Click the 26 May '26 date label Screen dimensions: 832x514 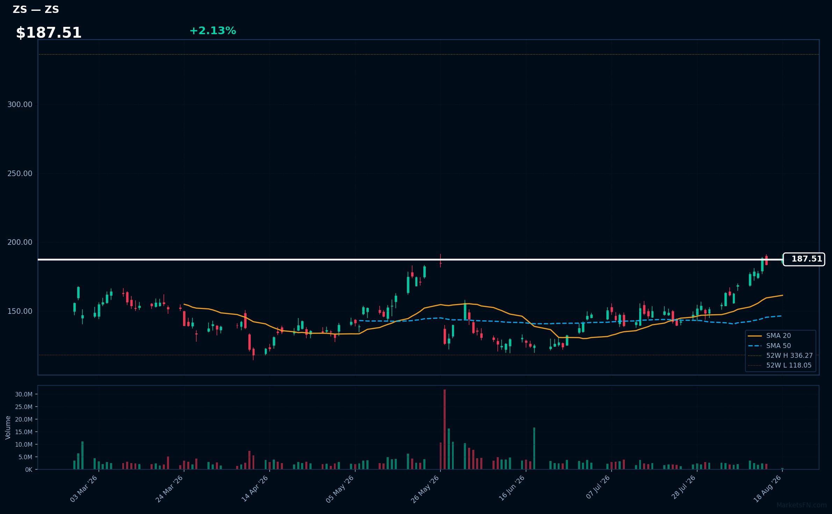[425, 489]
